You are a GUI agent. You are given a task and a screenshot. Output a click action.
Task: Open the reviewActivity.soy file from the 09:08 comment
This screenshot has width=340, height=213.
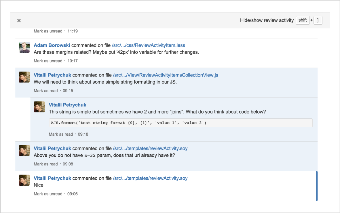150,148
